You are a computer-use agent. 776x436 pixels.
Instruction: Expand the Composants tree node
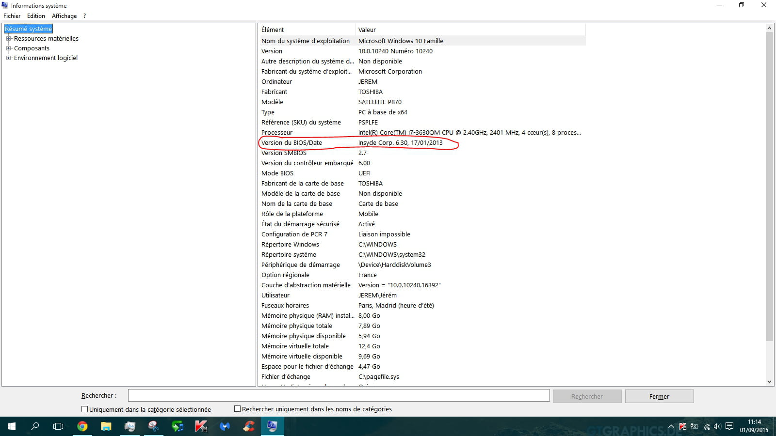coord(8,48)
